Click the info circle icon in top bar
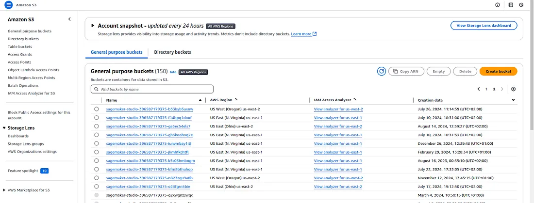534x203 pixels. [498, 5]
